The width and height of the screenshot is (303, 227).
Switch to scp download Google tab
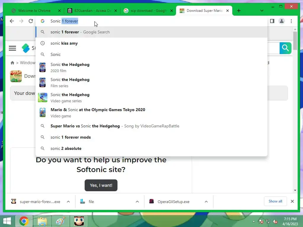point(149,11)
